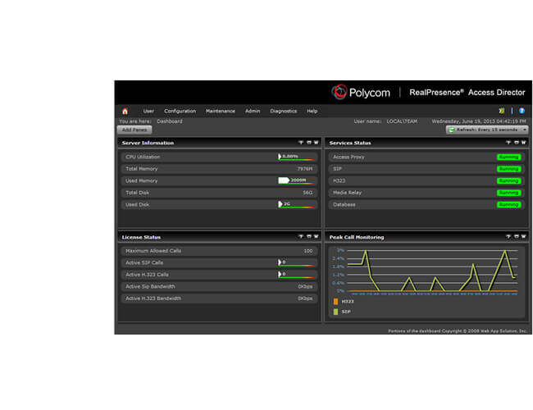Open the blue help icon
The width and height of the screenshot is (533, 410).
click(x=522, y=111)
